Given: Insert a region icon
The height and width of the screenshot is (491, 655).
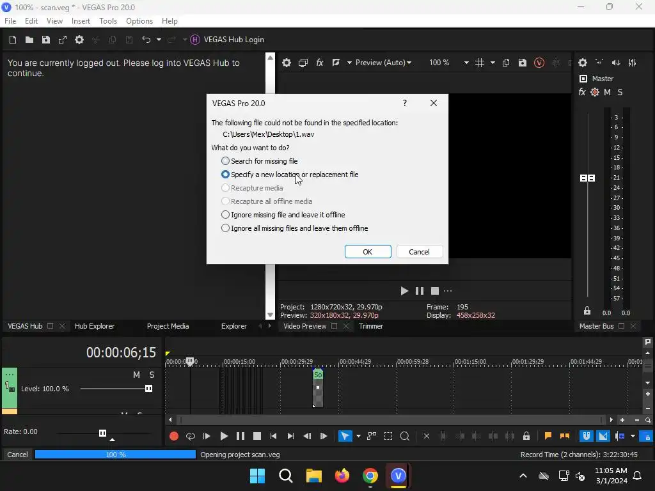Looking at the screenshot, I should 565,436.
